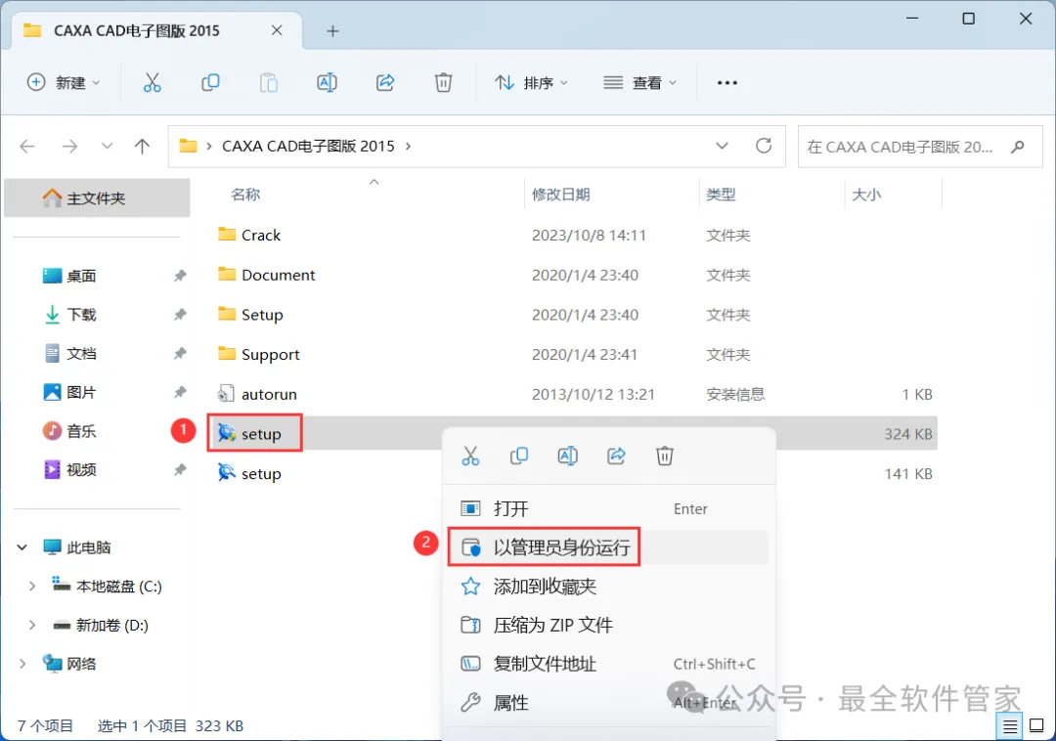Click the pin icon next to 下载
The image size is (1056, 741).
tap(180, 315)
